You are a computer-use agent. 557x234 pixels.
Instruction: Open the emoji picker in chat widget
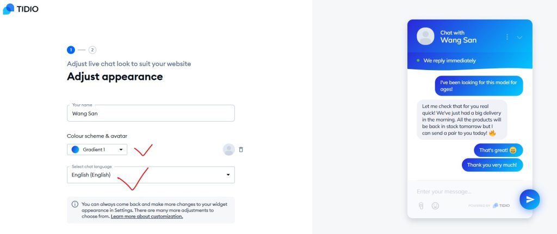[x=435, y=206]
